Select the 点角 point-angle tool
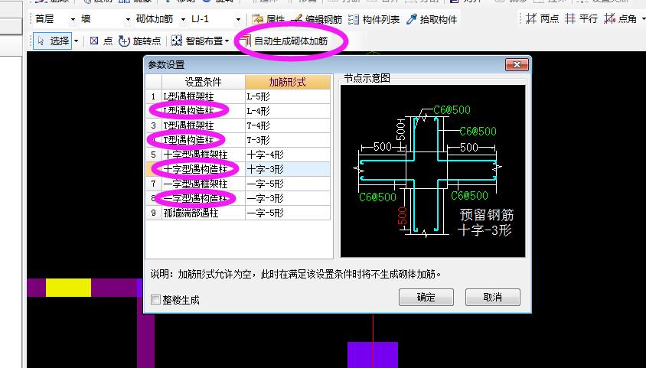The height and width of the screenshot is (368, 646). click(620, 18)
